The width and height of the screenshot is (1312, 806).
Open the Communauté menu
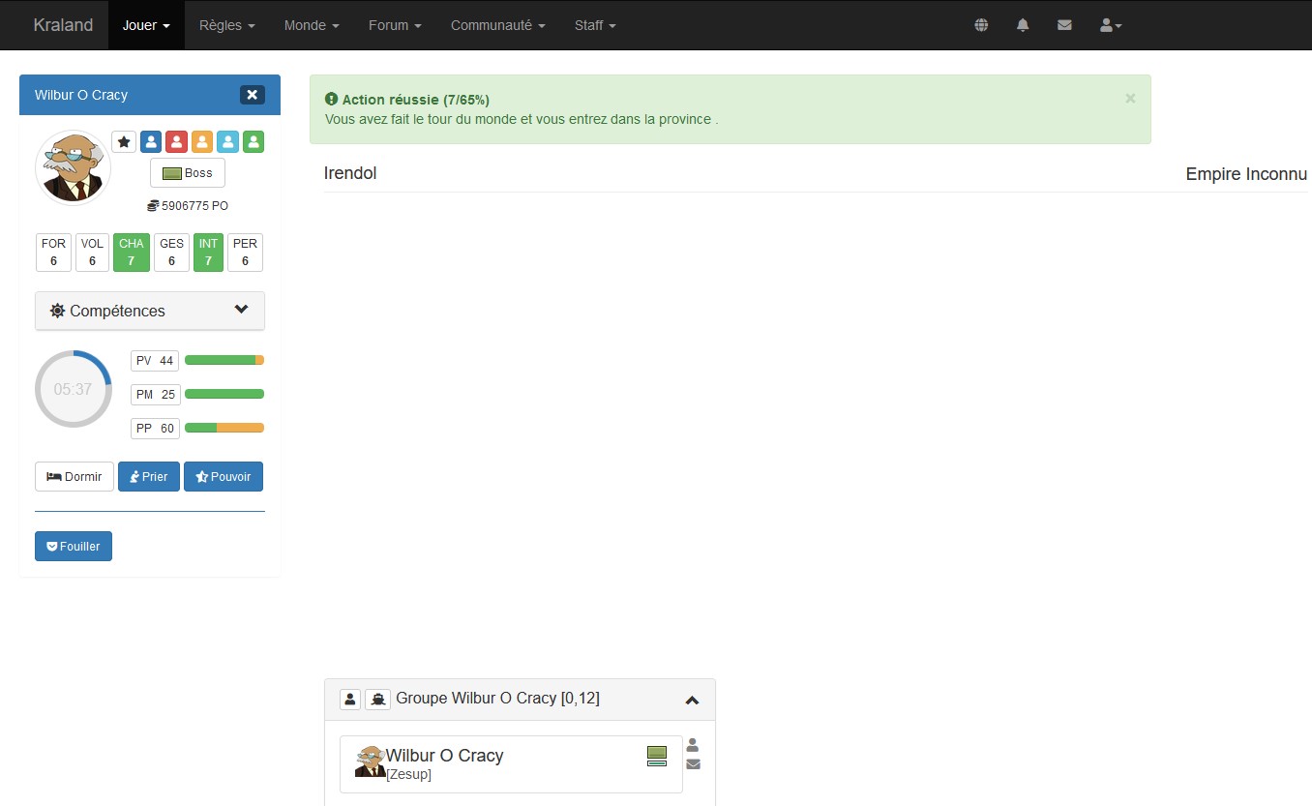coord(497,25)
